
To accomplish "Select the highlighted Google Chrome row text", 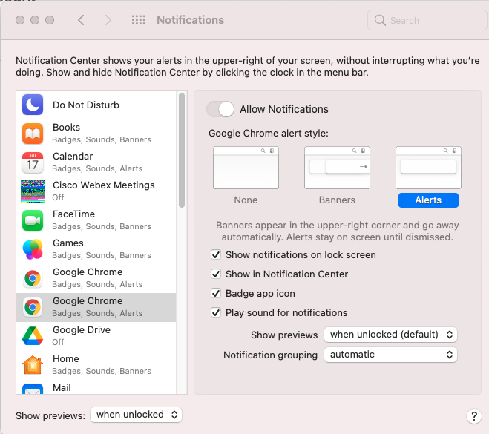I will click(97, 307).
